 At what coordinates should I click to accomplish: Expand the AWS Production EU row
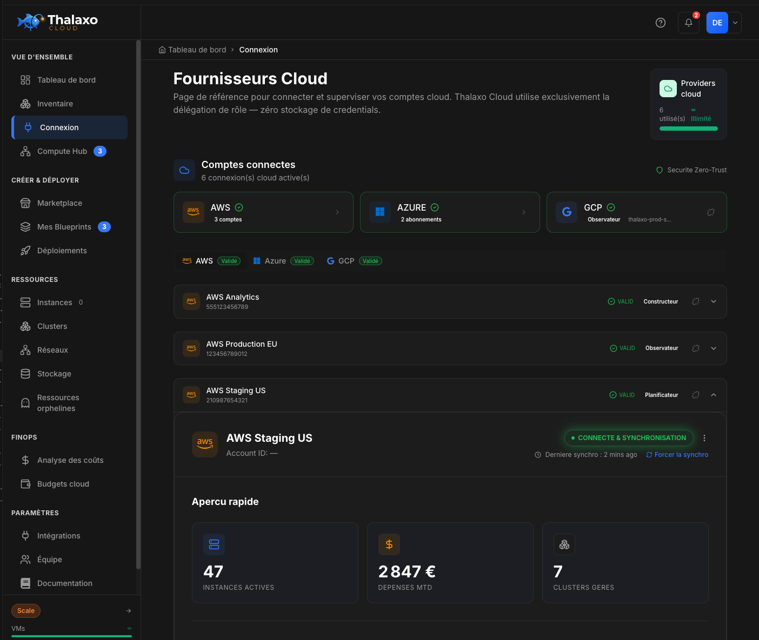[x=714, y=348]
